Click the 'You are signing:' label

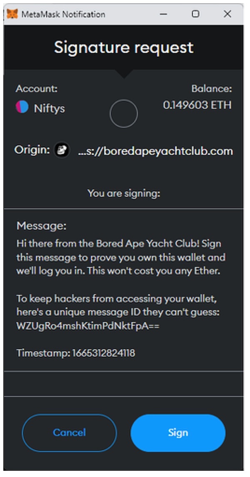coord(124,193)
